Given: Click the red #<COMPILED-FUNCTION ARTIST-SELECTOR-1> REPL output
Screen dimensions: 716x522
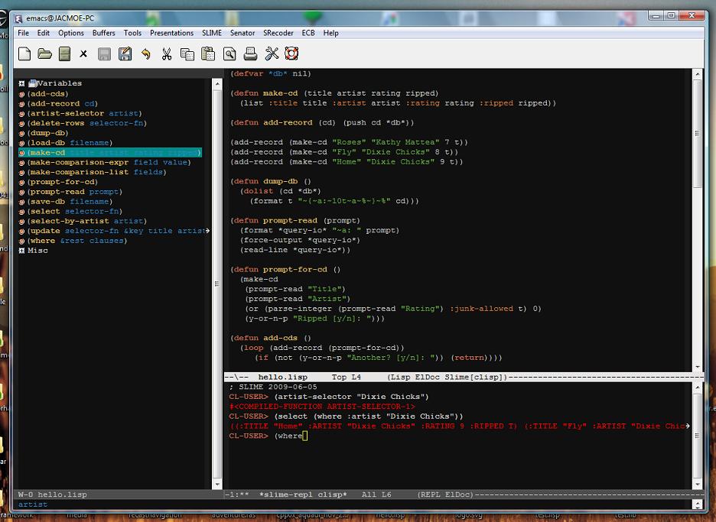Looking at the screenshot, I should [x=322, y=407].
